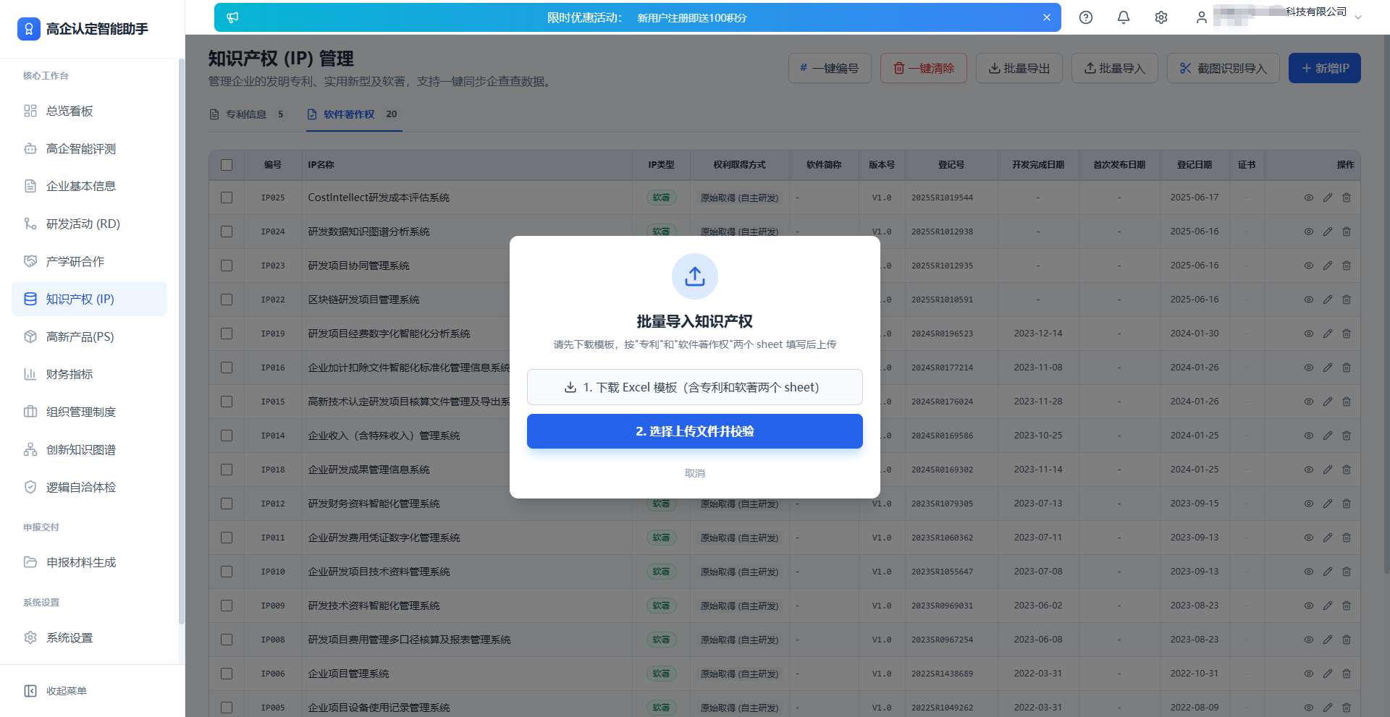Image resolution: width=1390 pixels, height=717 pixels.
Task: Click the page vertical scrollbar at right edge
Action: point(1386,304)
